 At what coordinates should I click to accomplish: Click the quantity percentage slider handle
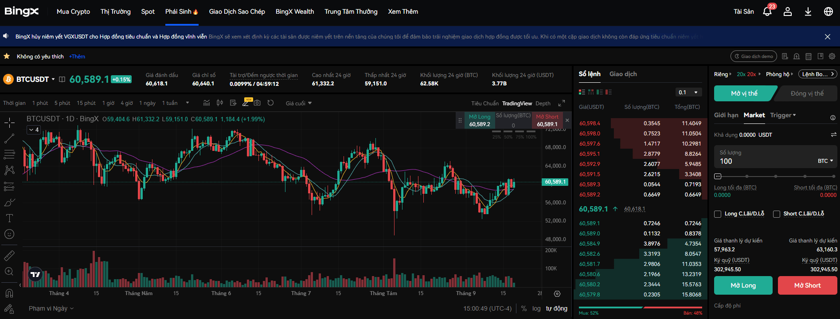[718, 177]
